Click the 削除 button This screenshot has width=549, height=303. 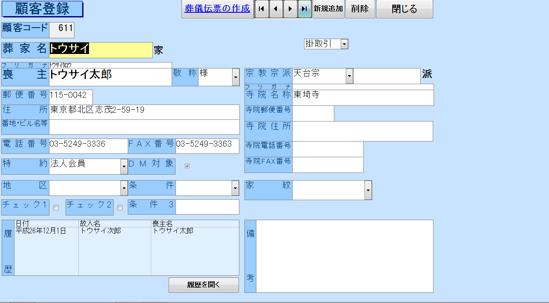click(360, 9)
